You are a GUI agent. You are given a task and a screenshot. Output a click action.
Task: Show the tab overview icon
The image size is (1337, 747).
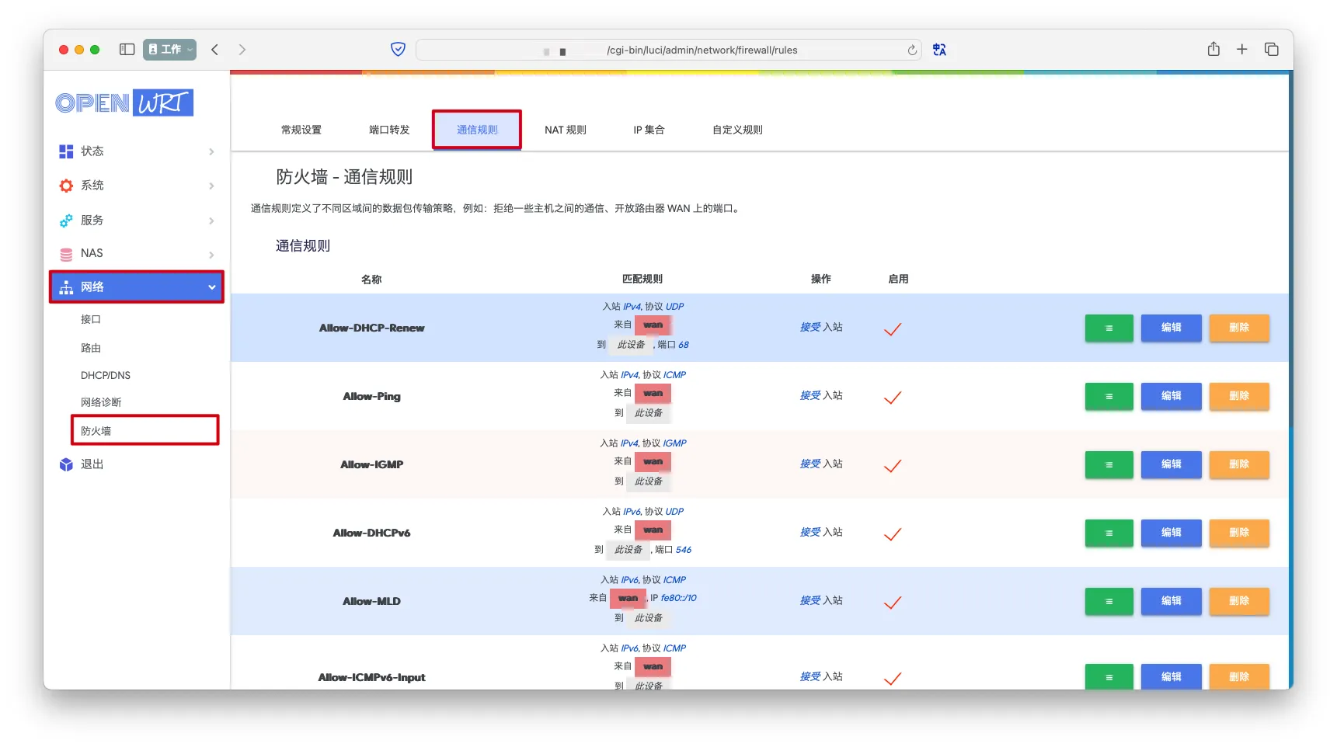coord(1272,50)
